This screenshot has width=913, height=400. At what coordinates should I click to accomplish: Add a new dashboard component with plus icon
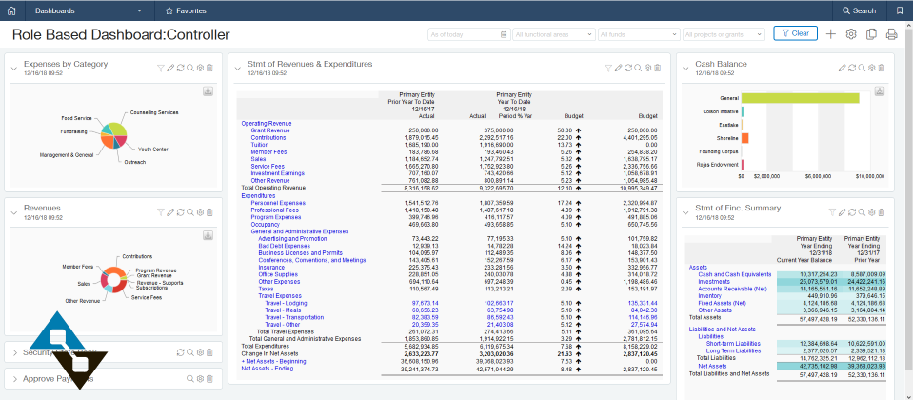pos(831,34)
